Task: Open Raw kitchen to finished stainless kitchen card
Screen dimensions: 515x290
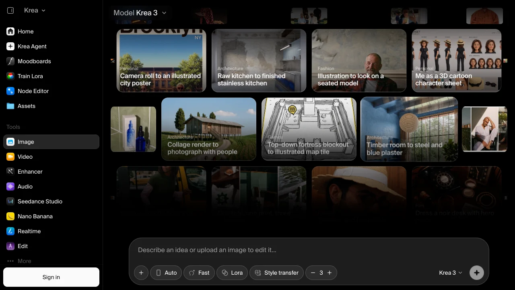Action: pos(259,60)
